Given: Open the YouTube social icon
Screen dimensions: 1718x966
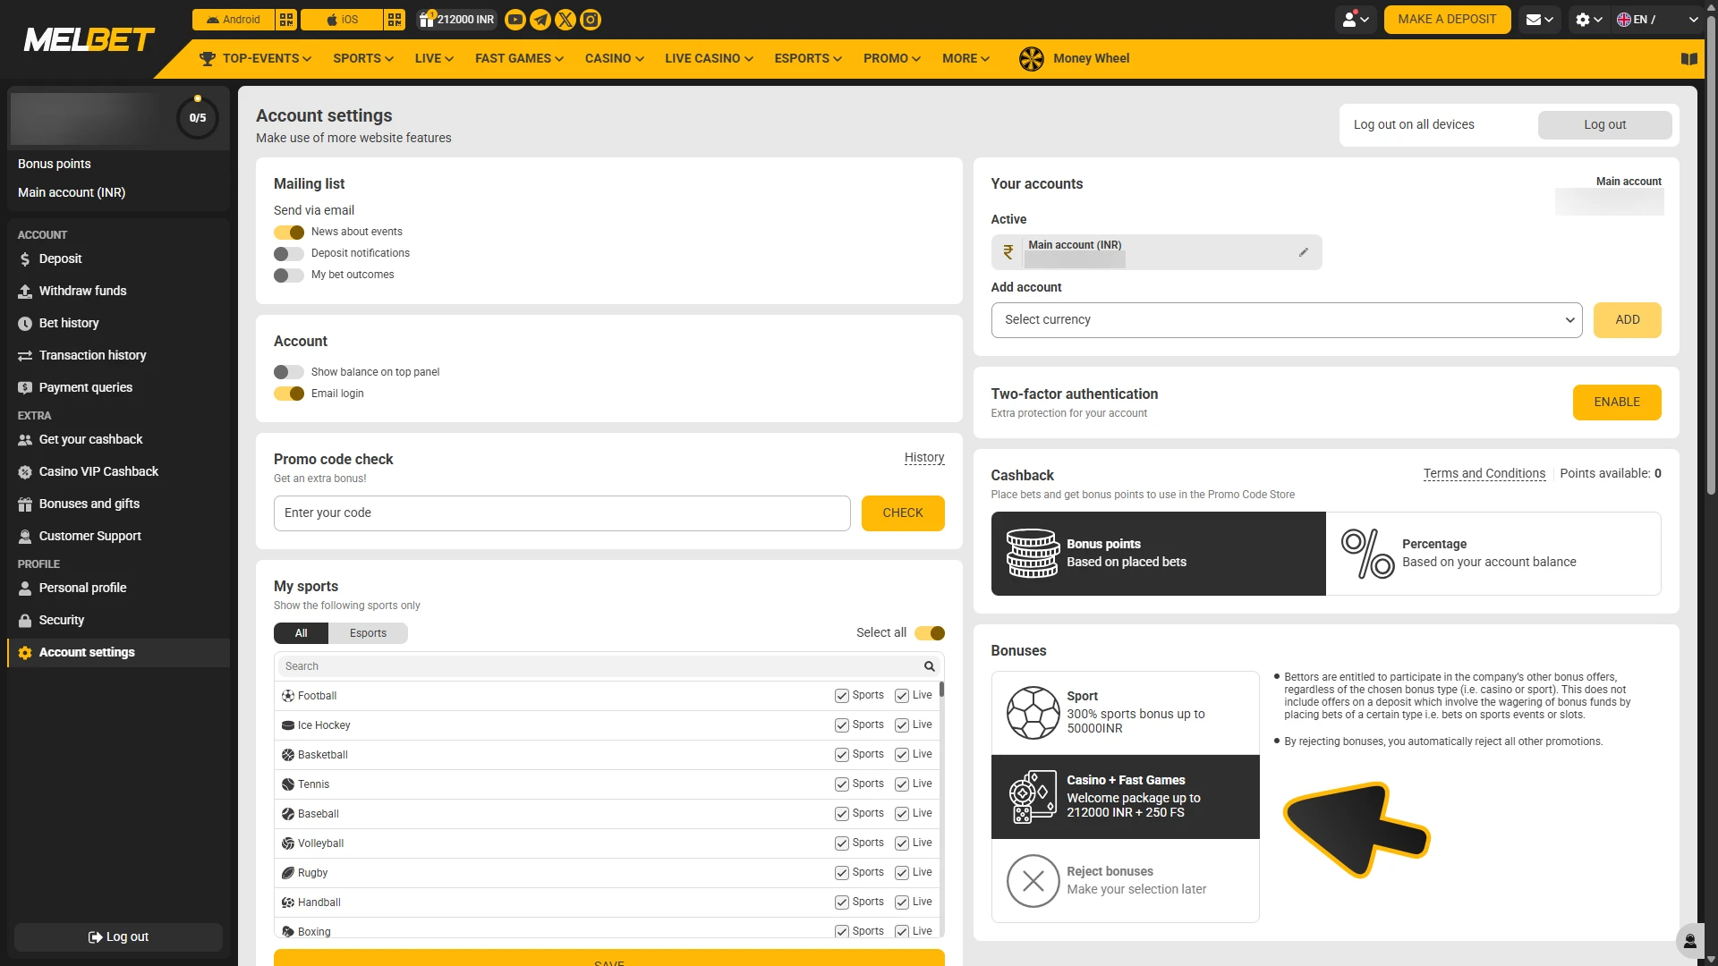Looking at the screenshot, I should coord(515,20).
